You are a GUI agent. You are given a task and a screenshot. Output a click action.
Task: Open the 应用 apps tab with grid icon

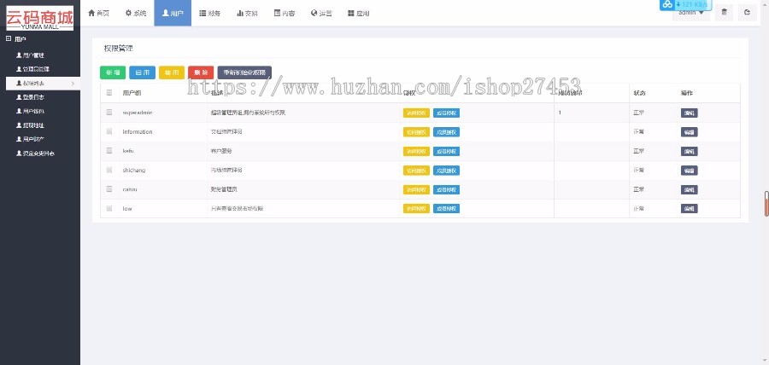coord(359,13)
